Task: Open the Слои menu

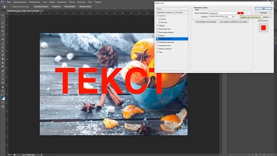Action: point(45,2)
